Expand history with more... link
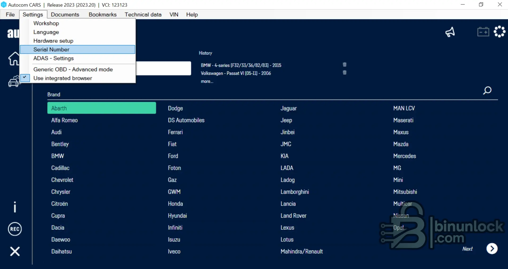This screenshot has width=508, height=269. tap(207, 81)
